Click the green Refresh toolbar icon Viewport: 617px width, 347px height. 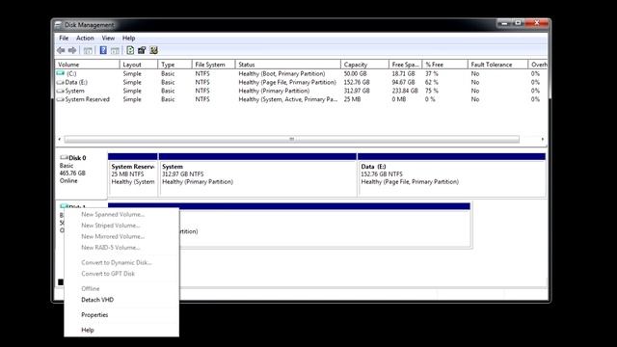pos(130,50)
